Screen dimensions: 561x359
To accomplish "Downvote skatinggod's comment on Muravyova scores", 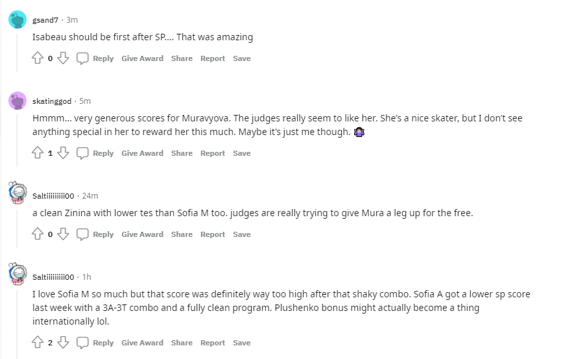I will pyautogui.click(x=63, y=153).
